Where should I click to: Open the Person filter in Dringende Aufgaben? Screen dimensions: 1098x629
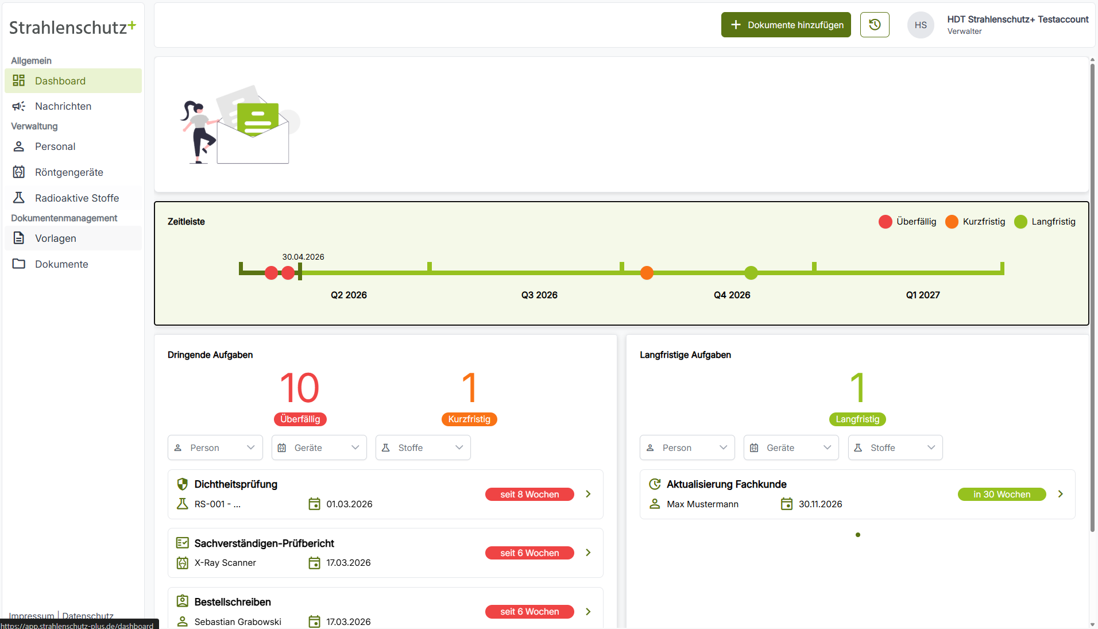click(215, 447)
